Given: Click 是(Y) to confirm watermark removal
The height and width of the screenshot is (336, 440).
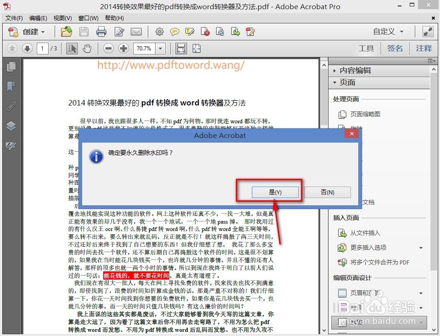Looking at the screenshot, I should (x=275, y=193).
